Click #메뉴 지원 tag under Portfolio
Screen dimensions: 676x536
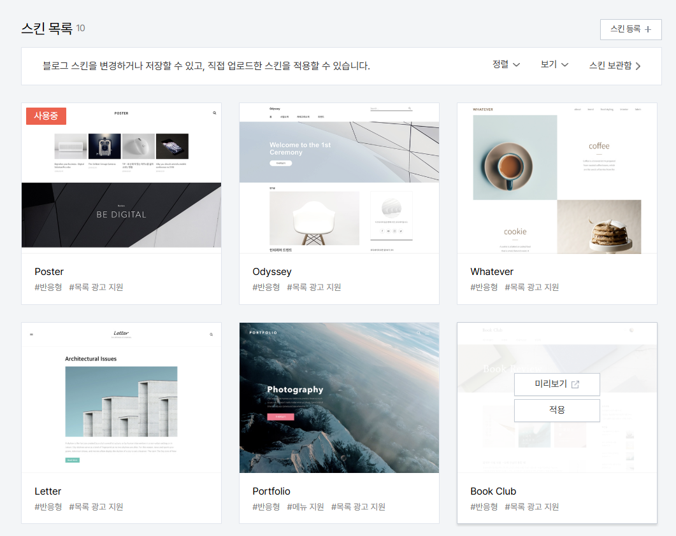pos(305,507)
